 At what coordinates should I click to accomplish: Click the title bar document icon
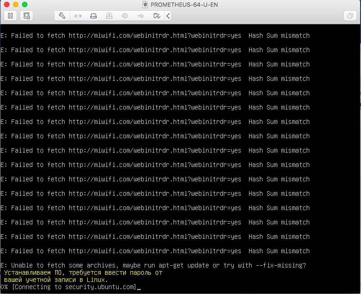(x=145, y=4)
